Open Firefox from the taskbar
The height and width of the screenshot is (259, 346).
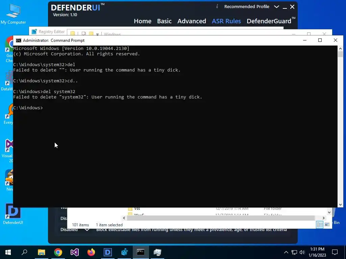click(x=91, y=252)
